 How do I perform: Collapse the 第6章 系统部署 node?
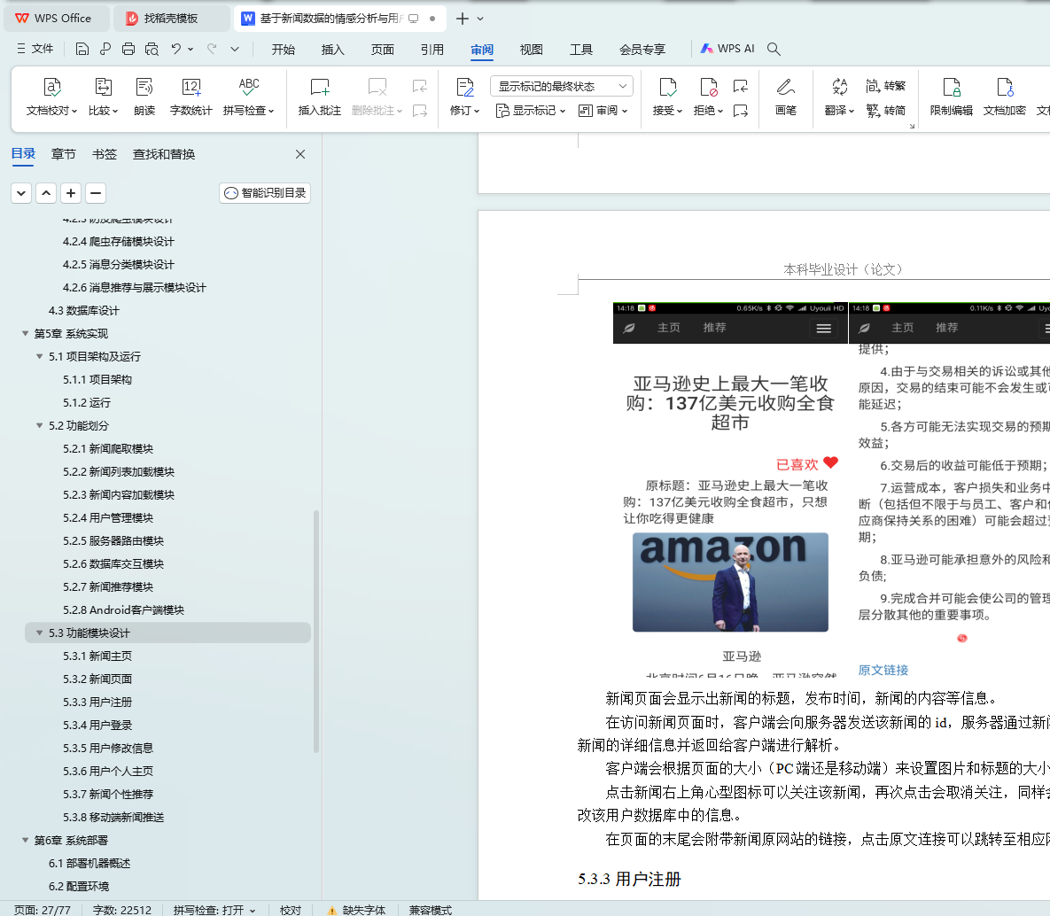[x=26, y=840]
